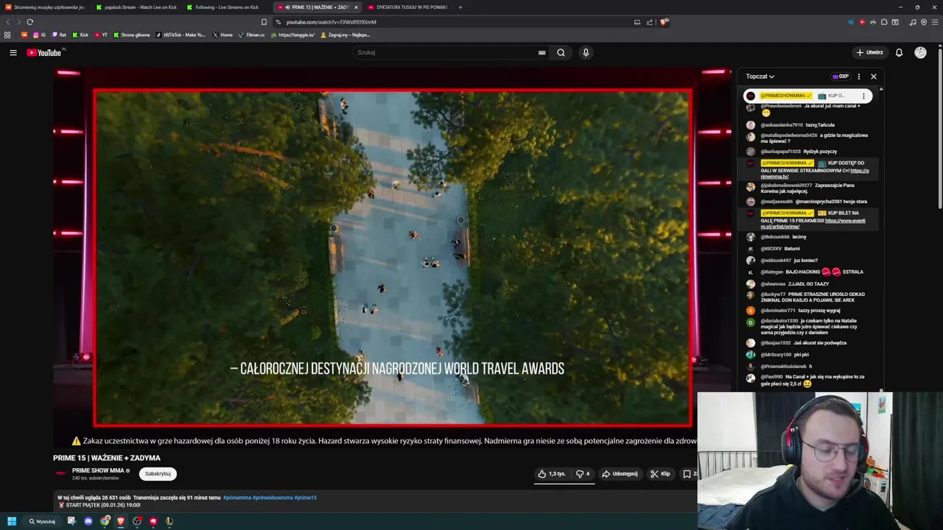Screen dimensions: 943x530
Task: Bookmark this page via address bar icon
Action: tap(264, 22)
